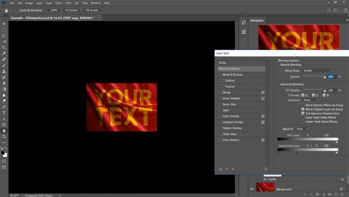Check Blend Interior Effects as Group
The width and height of the screenshot is (349, 197).
(303, 105)
